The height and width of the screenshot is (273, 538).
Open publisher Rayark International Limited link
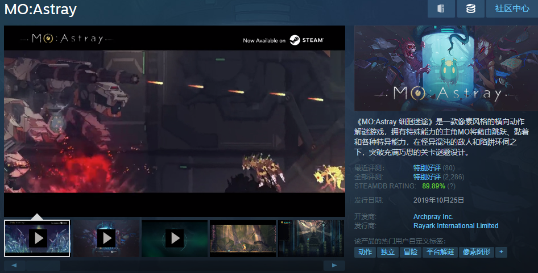(x=456, y=226)
